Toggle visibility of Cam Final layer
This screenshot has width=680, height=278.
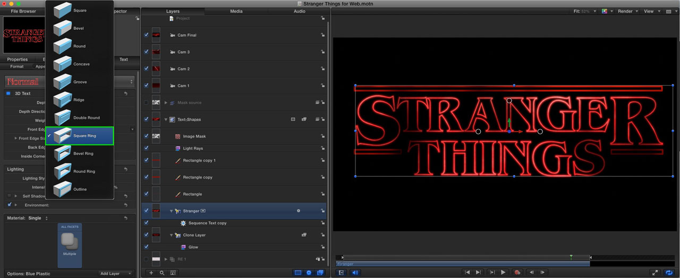point(146,35)
